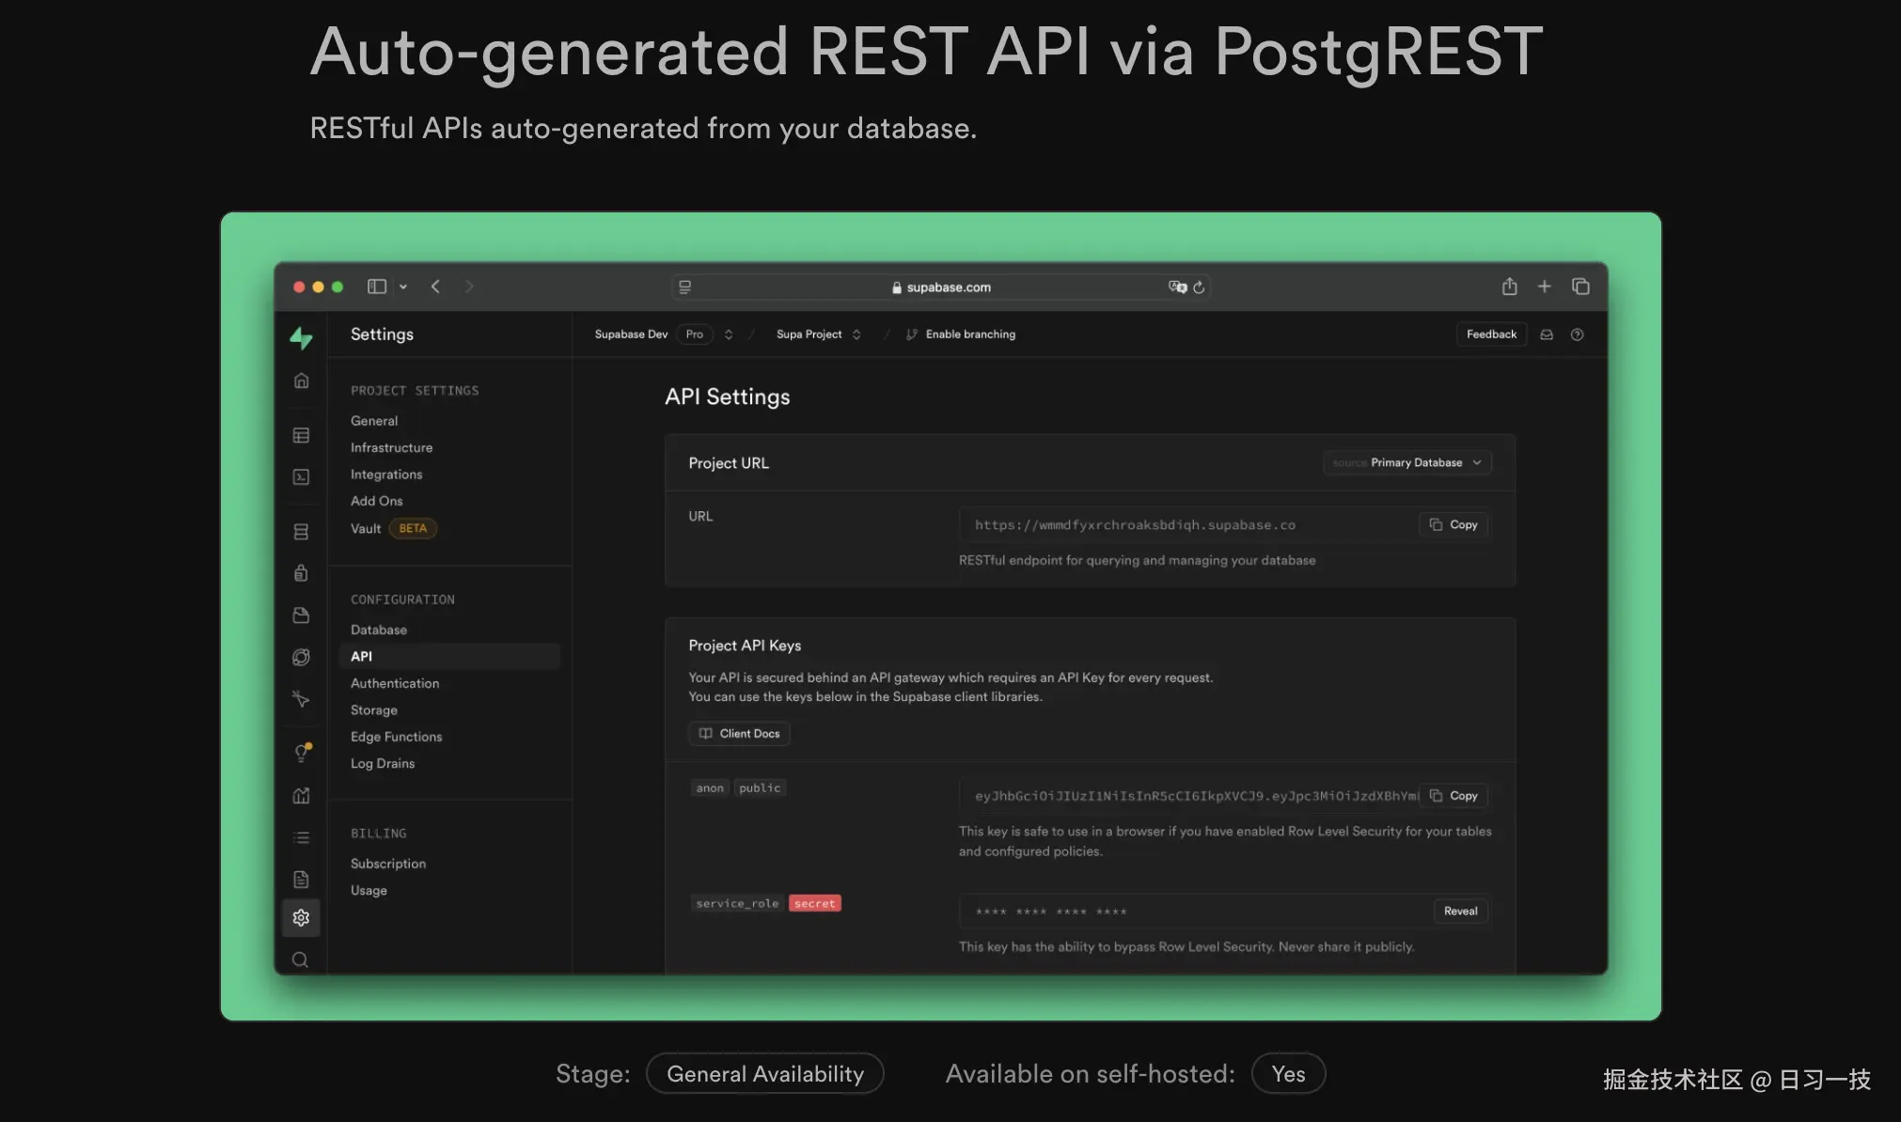
Task: Open the API Docs document icon
Action: [301, 880]
